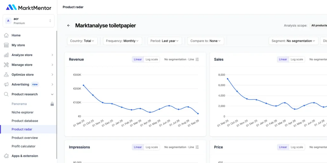Select Log scale on Revenue chart
This screenshot has height=163, width=327.
[152, 60]
